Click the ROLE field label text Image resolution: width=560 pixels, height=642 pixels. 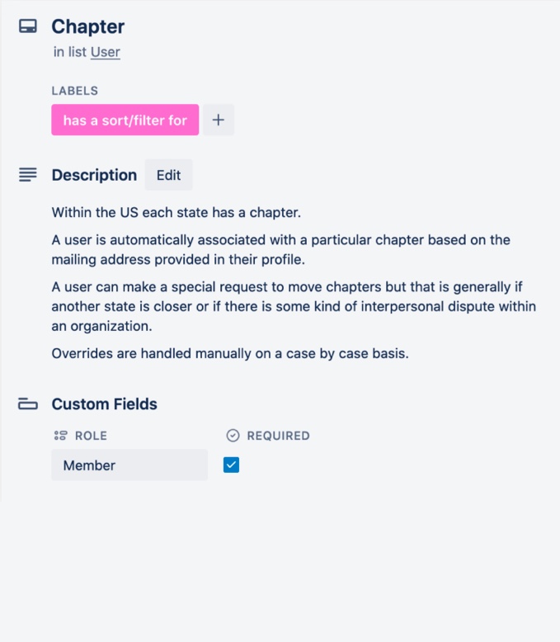(x=91, y=436)
